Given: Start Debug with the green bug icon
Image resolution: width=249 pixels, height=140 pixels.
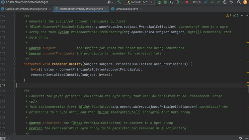Looking at the screenshot, I should (165, 2).
